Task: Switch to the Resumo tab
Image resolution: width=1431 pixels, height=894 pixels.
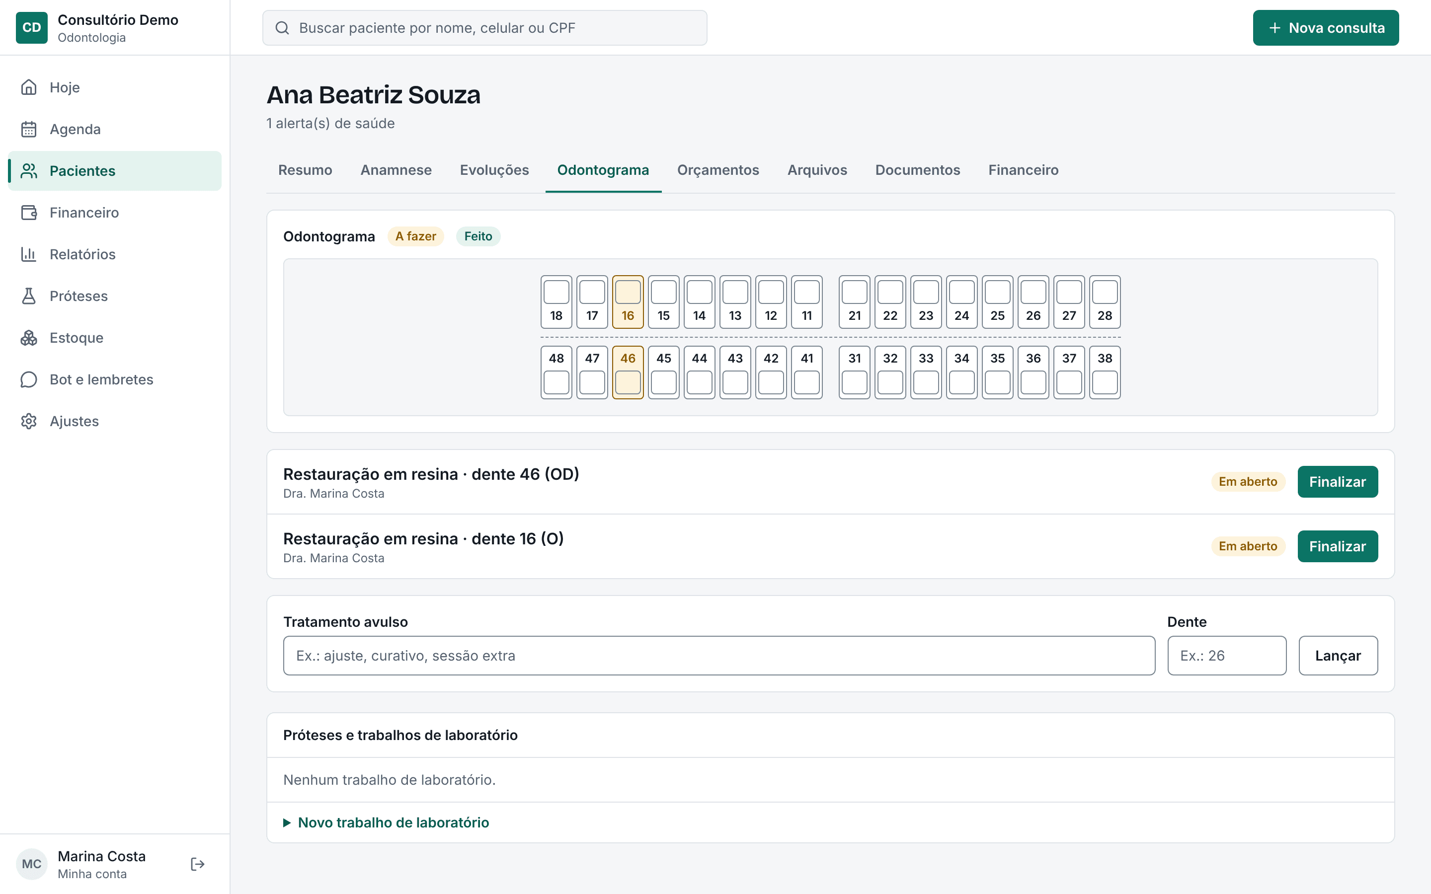Action: 305,170
